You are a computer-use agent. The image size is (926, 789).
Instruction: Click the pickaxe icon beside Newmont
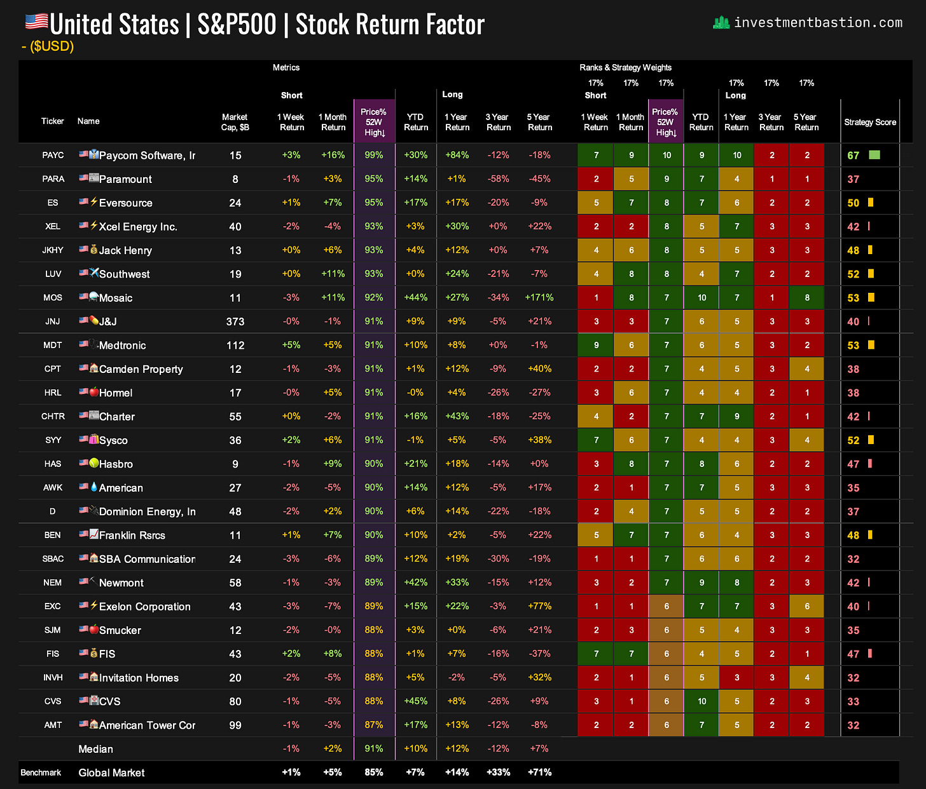point(94,581)
